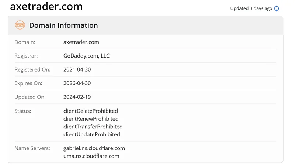Select the axetrader.com domain value

(x=81, y=42)
